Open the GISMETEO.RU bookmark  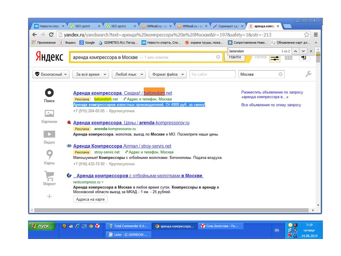[118, 42]
